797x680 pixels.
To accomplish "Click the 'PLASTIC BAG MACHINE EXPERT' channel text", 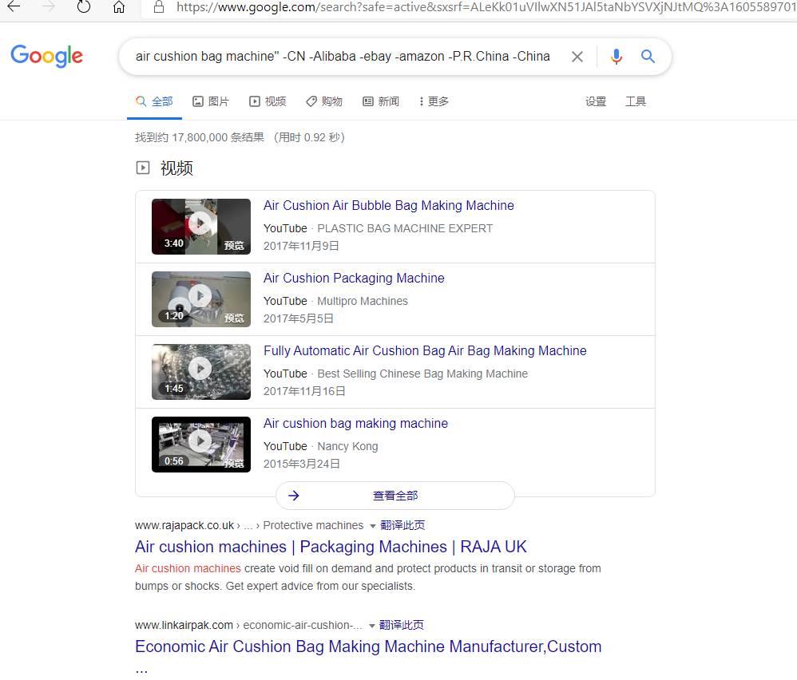I will tap(405, 228).
